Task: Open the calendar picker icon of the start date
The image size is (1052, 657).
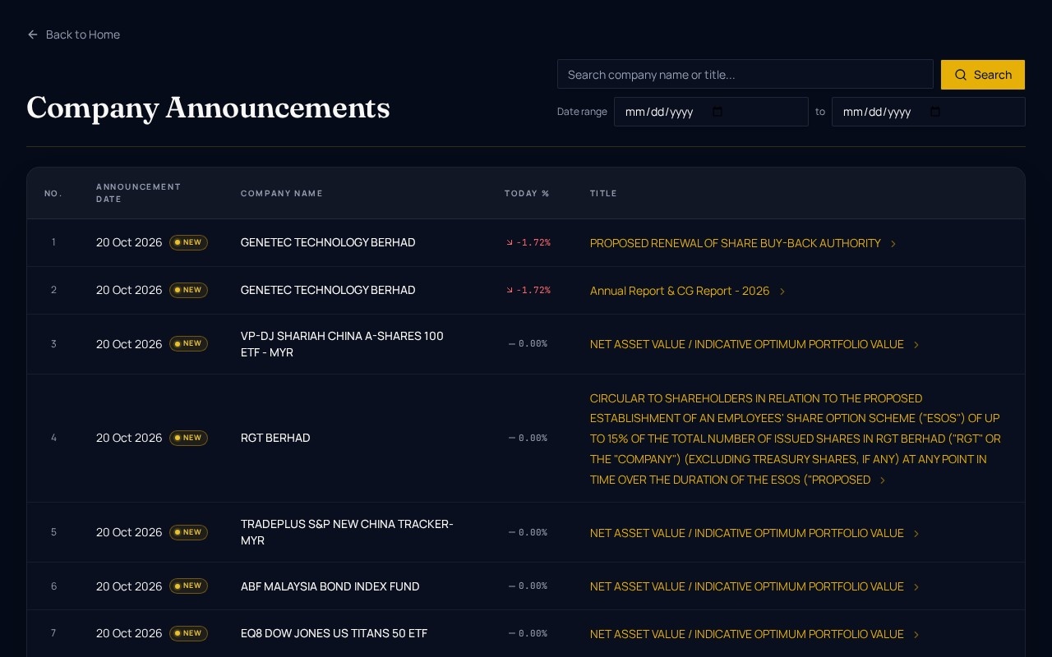Action: [717, 112]
